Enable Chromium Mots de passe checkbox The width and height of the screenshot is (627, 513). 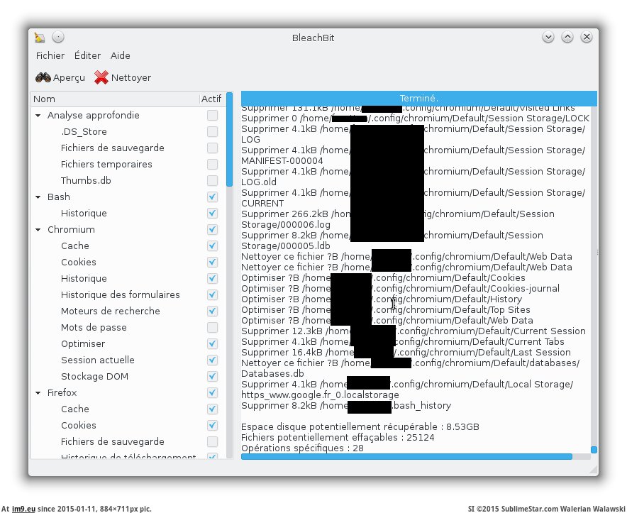[x=212, y=327]
